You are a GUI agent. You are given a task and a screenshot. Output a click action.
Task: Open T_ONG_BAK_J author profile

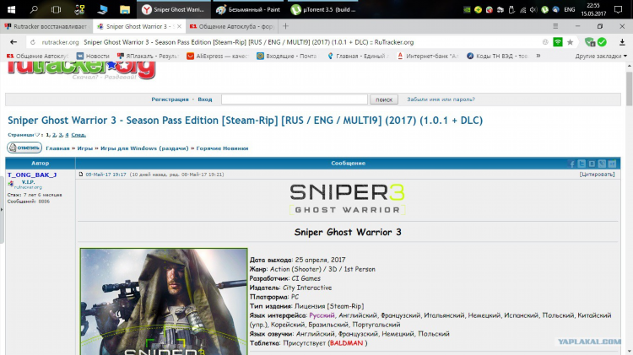tap(32, 175)
